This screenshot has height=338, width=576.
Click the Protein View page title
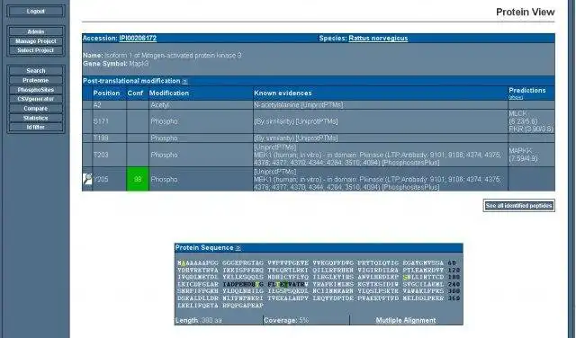pos(526,12)
